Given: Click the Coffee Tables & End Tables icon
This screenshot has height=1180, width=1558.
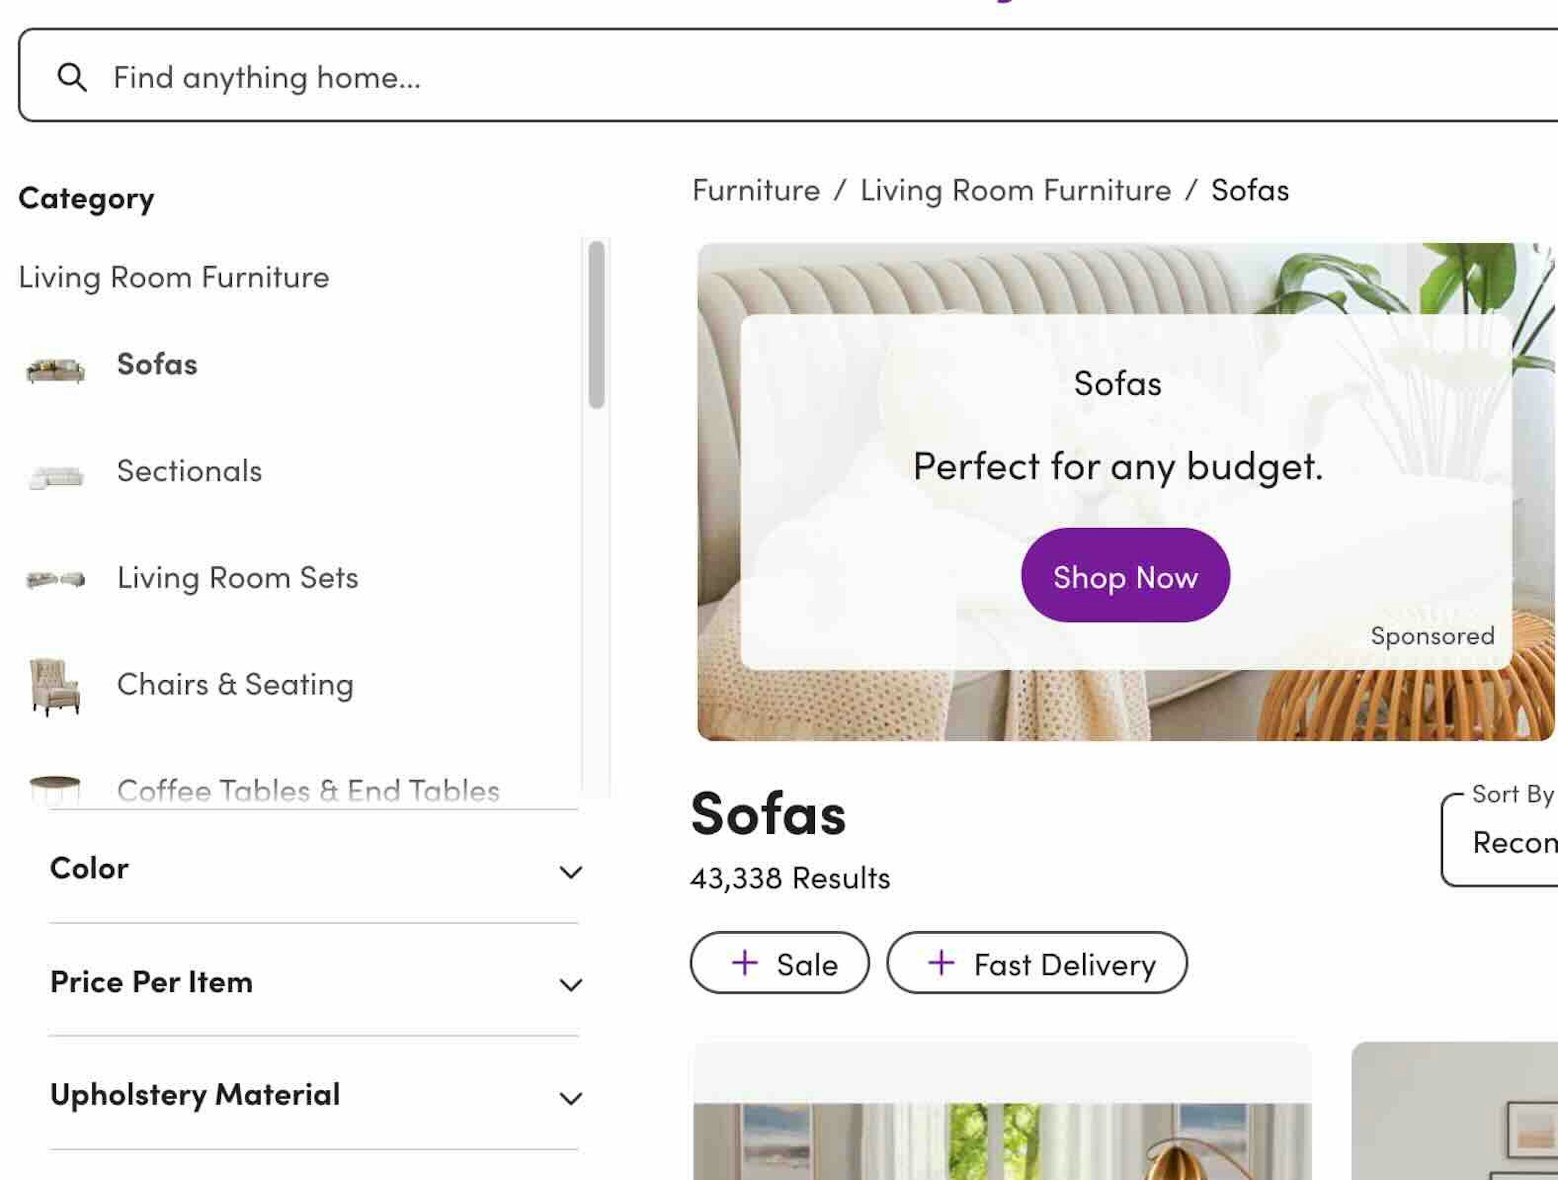Looking at the screenshot, I should [55, 789].
